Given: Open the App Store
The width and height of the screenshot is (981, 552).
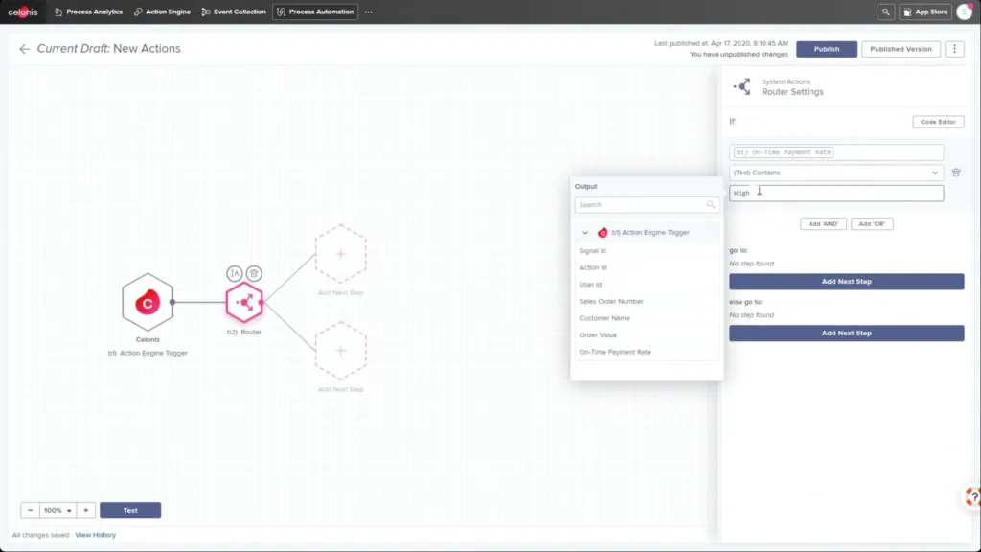Looking at the screenshot, I should click(x=925, y=11).
